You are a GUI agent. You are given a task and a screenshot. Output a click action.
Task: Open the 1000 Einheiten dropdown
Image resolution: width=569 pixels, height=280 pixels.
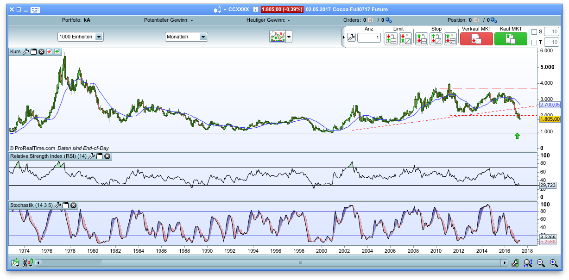click(x=78, y=37)
